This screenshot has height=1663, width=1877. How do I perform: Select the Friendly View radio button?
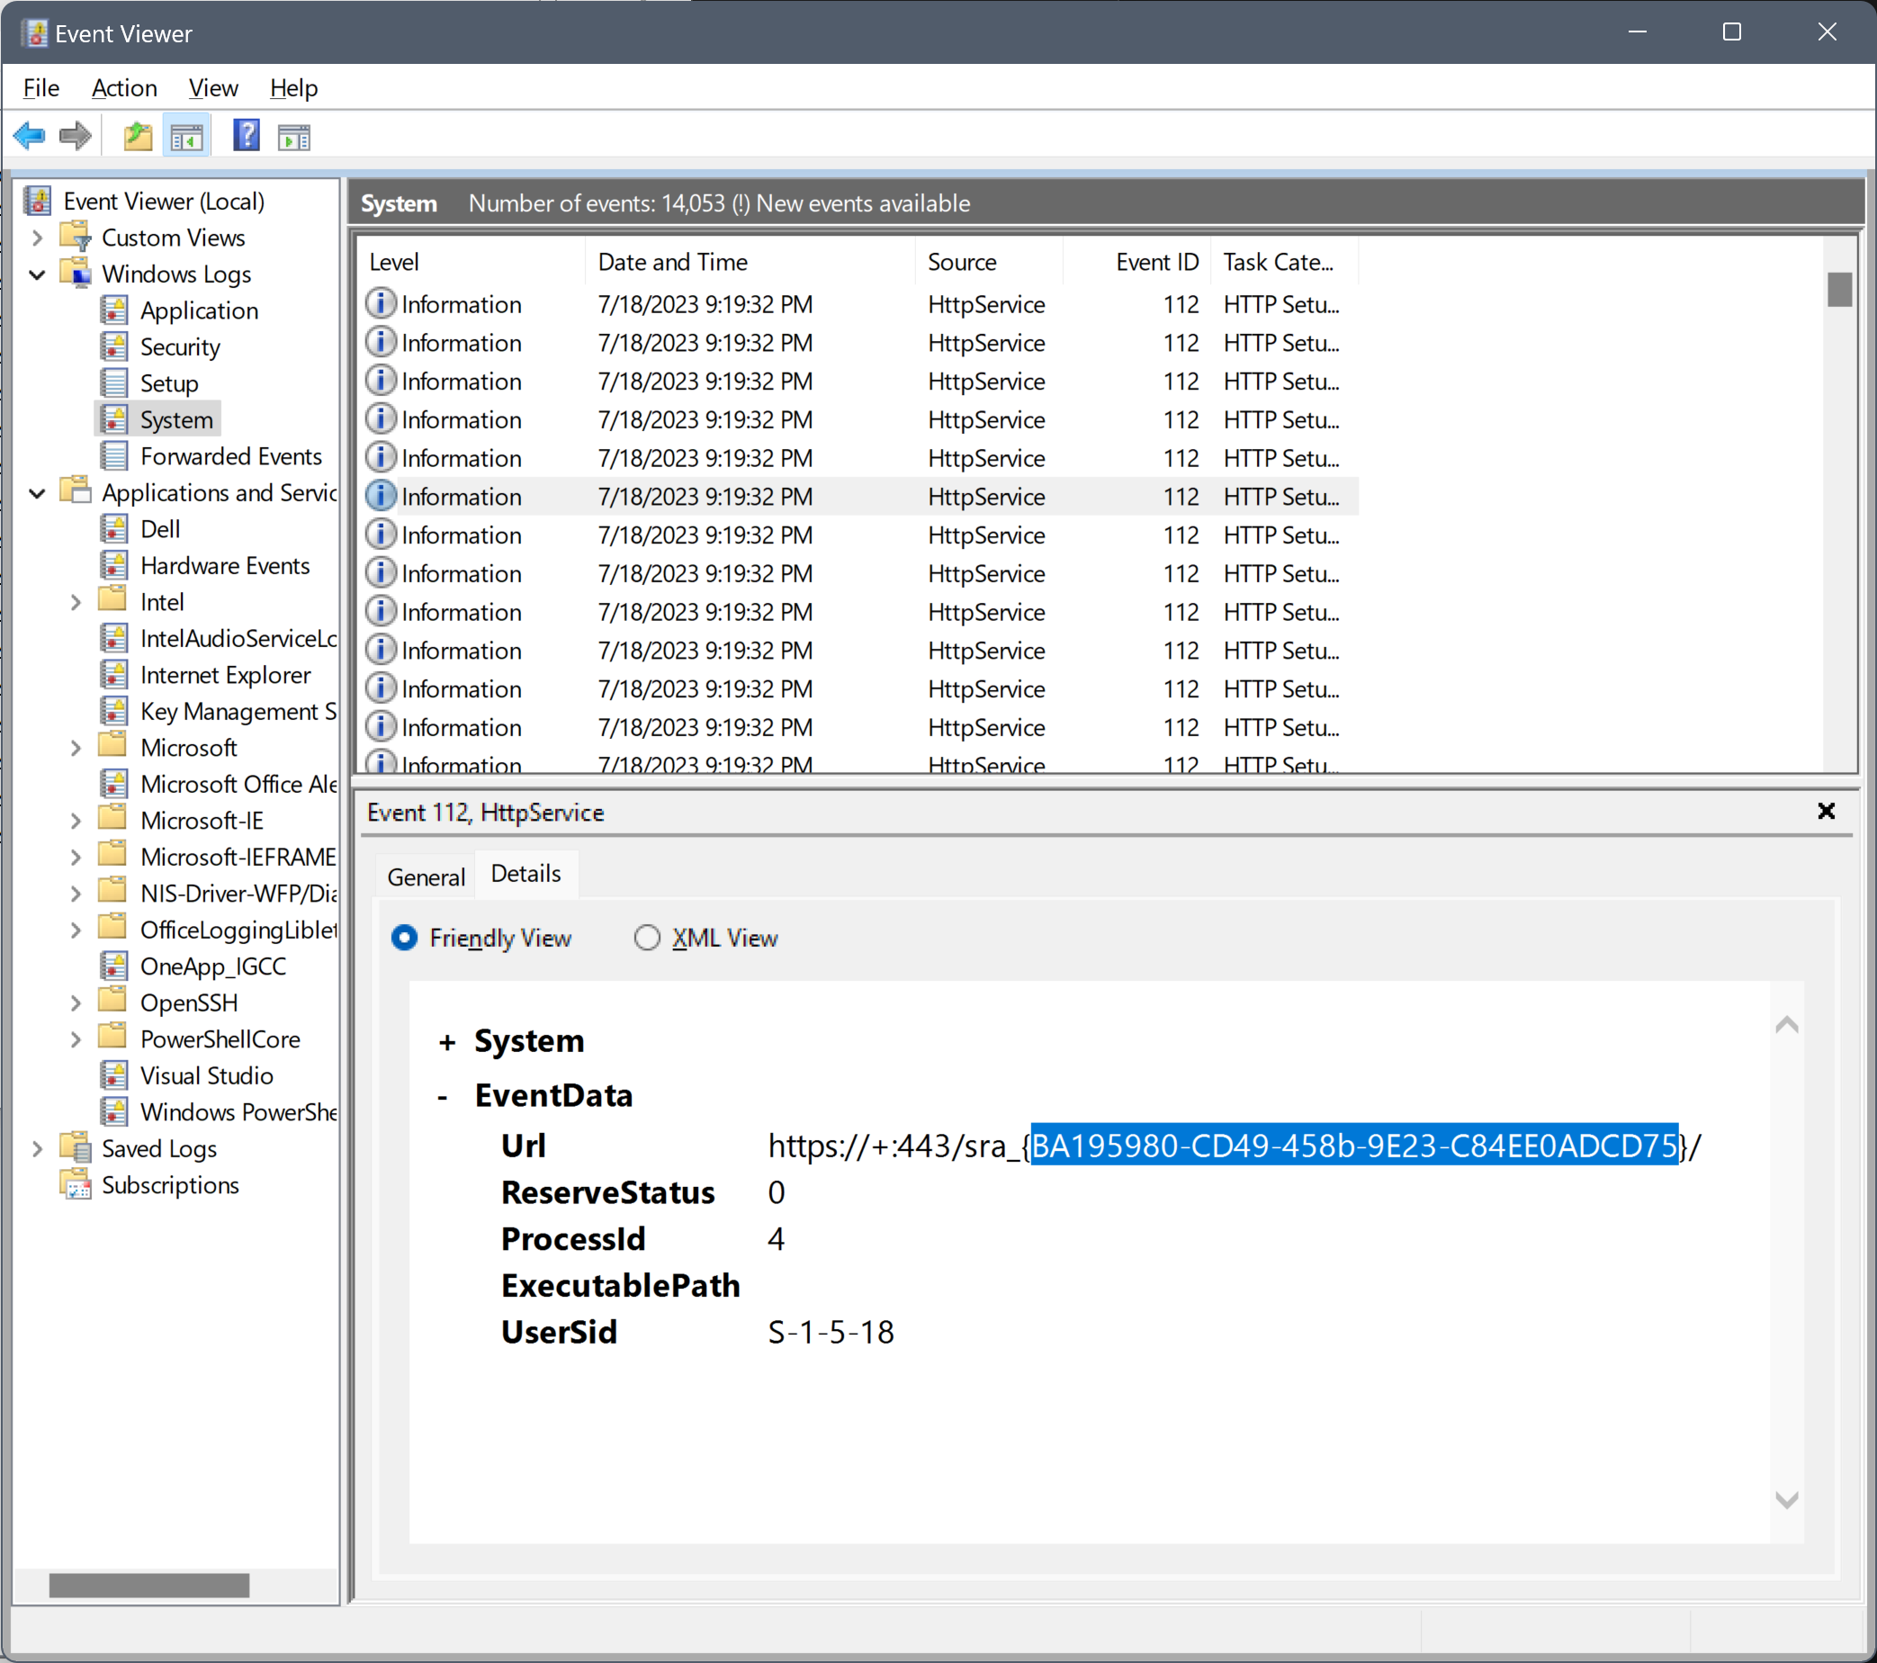pyautogui.click(x=406, y=939)
